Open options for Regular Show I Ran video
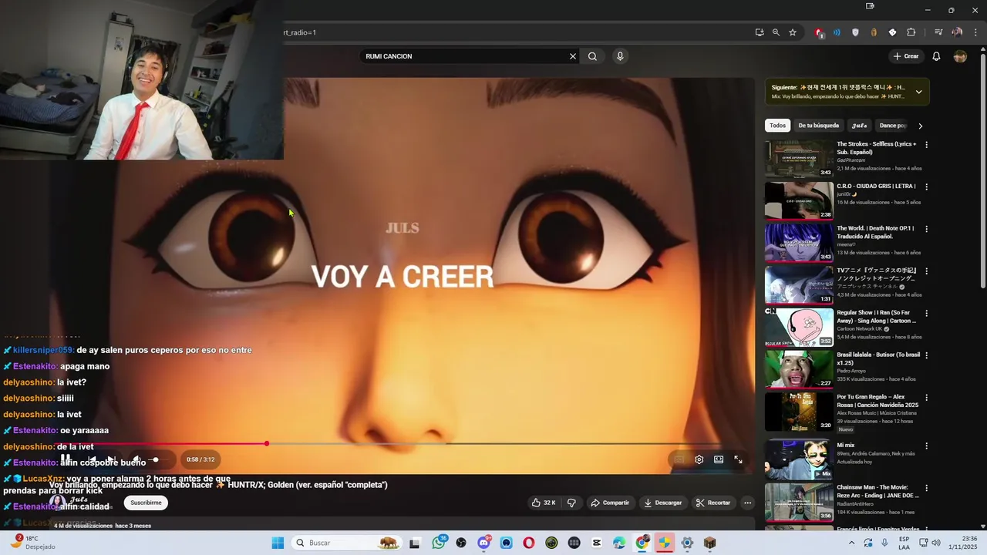 (926, 314)
